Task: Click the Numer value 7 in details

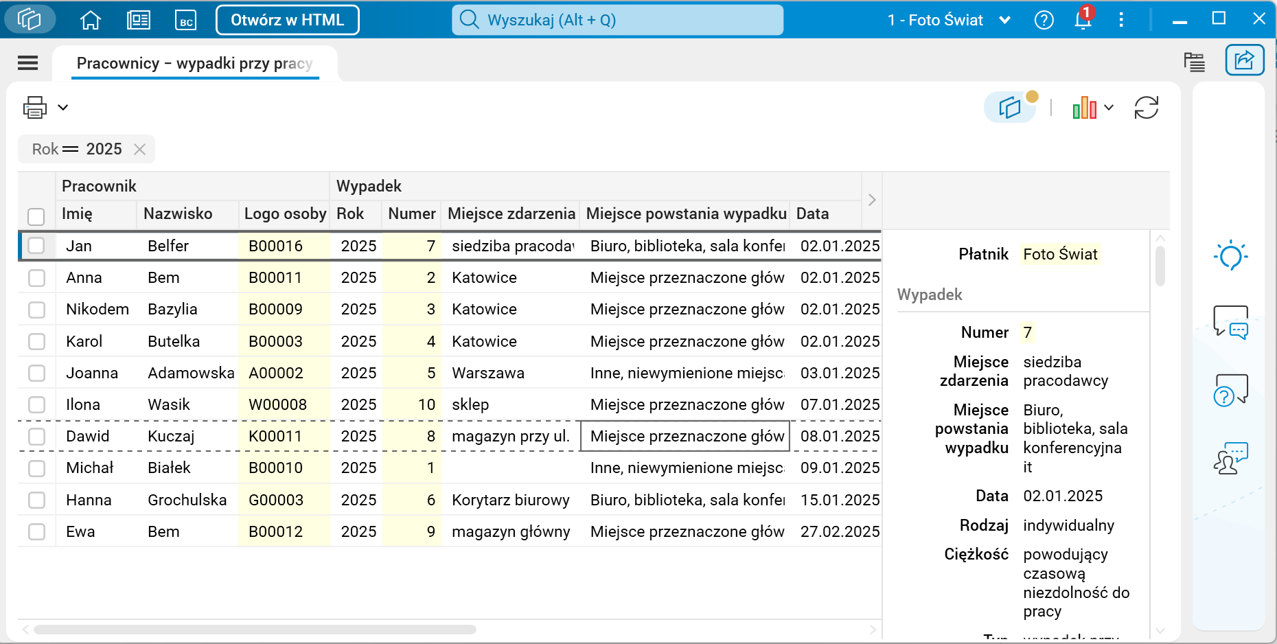Action: (x=1028, y=332)
